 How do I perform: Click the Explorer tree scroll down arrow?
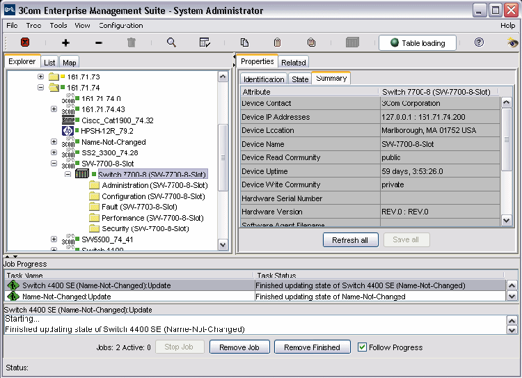click(x=223, y=244)
